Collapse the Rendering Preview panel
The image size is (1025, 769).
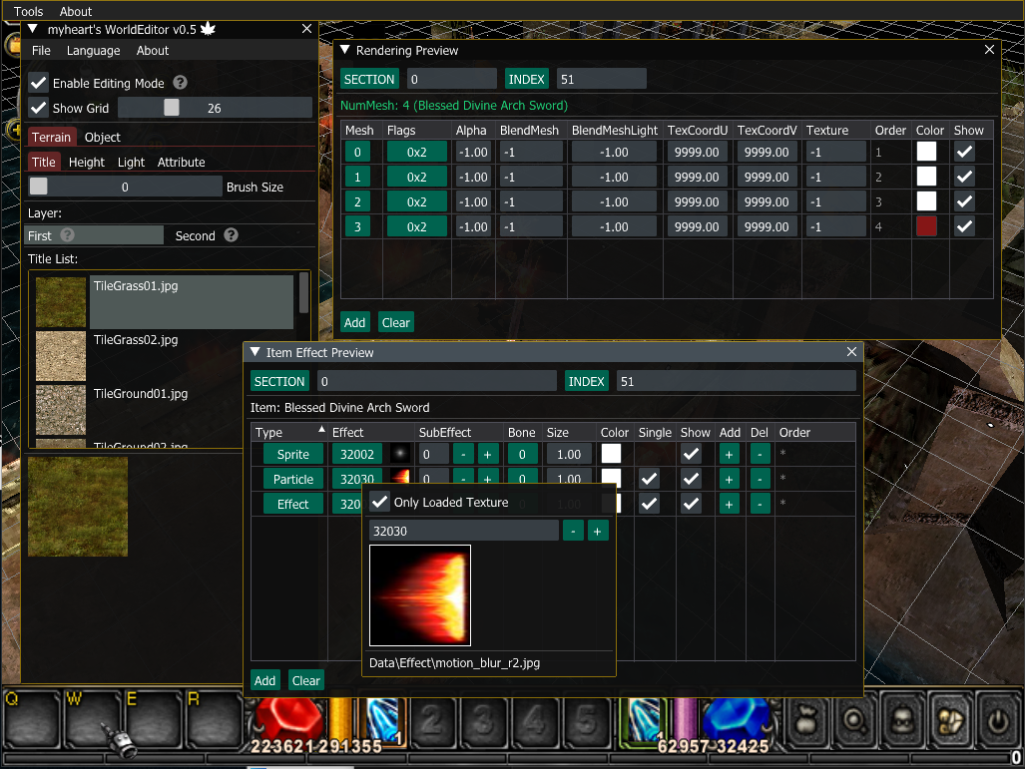345,50
